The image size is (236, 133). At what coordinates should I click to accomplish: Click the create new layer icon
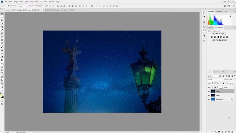point(229,132)
